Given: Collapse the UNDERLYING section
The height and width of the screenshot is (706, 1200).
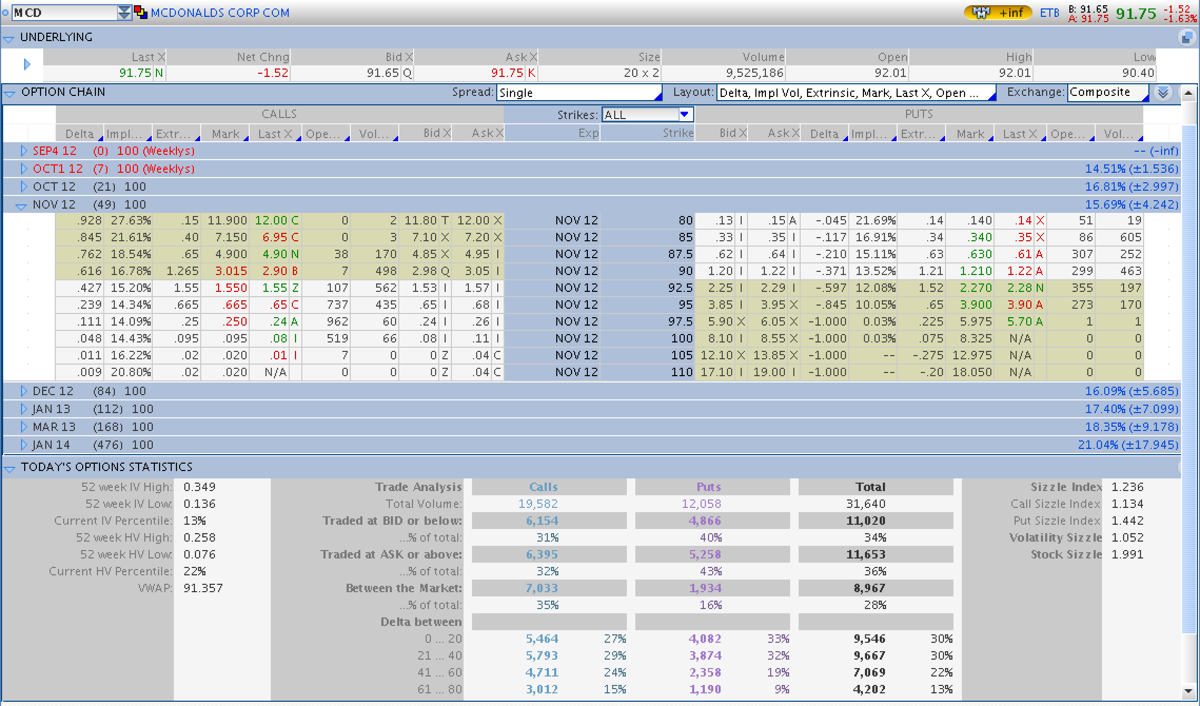Looking at the screenshot, I should pos(9,38).
